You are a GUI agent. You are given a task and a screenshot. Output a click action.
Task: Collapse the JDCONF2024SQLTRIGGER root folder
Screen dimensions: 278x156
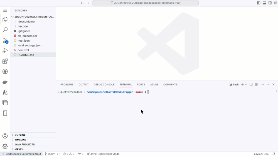(x=33, y=17)
